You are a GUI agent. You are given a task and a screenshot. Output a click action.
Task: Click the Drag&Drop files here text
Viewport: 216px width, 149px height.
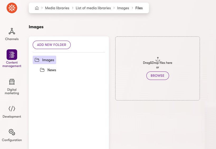157,63
